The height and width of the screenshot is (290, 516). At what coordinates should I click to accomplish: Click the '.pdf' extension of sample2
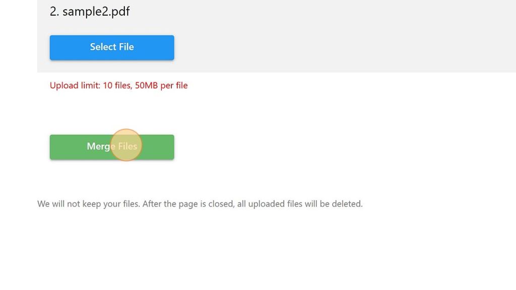(119, 12)
